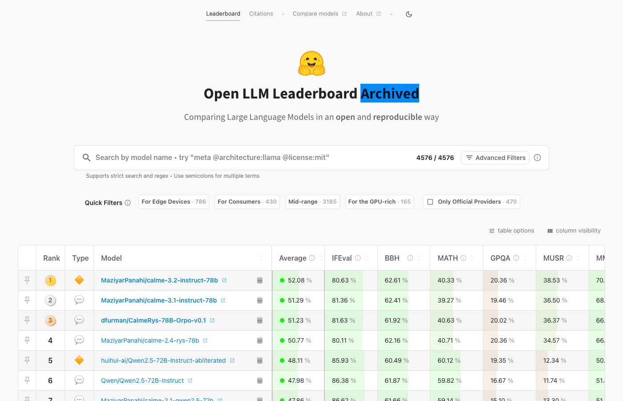Open database details icon for calme-3.1-instruct-78b
Viewport: 623px width, 401px height.
(x=260, y=300)
